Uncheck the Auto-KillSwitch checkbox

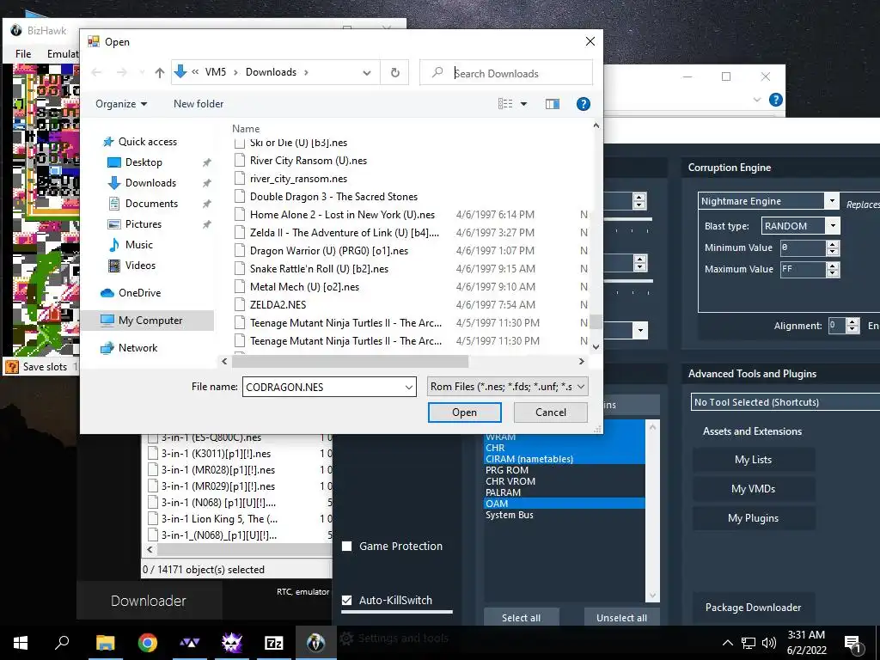(x=347, y=600)
